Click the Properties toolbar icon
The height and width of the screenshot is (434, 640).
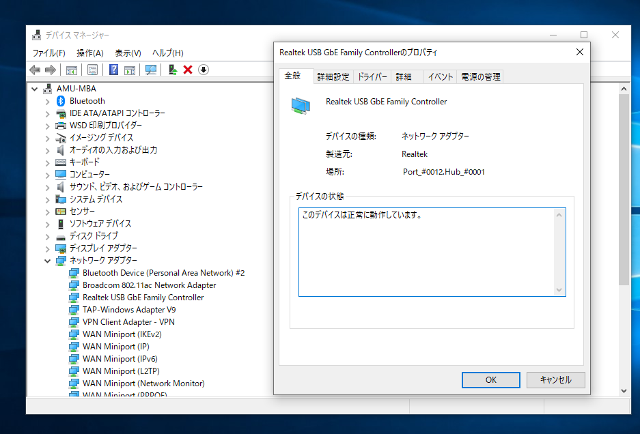(x=92, y=70)
